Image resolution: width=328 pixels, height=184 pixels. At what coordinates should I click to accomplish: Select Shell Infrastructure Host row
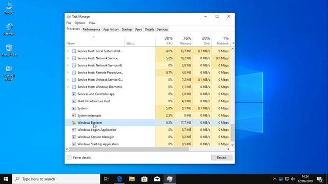(x=148, y=101)
